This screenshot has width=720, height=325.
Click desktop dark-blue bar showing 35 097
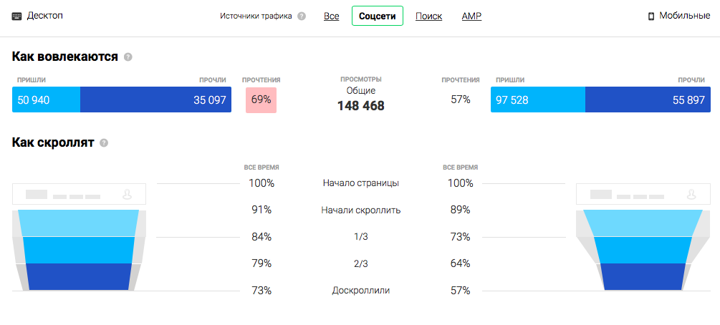point(155,100)
